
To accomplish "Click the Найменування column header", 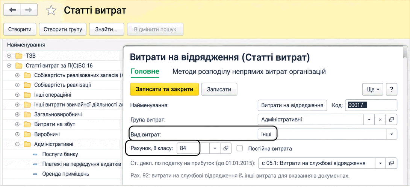I will coord(26,45).
